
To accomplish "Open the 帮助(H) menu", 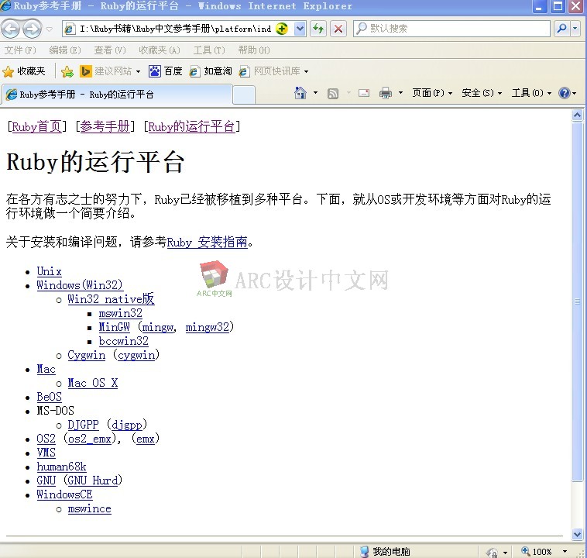I will (x=254, y=50).
